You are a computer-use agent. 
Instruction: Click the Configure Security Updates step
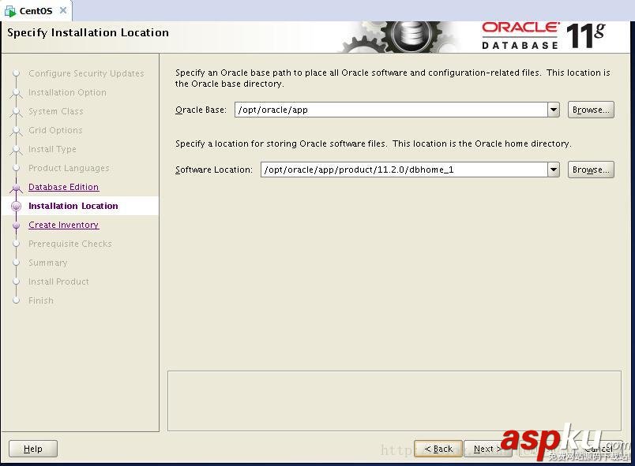pos(86,73)
